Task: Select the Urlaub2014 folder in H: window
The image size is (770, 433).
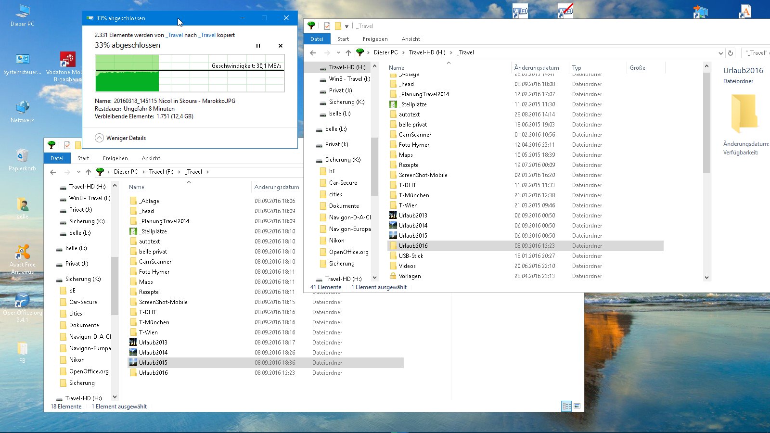Action: click(413, 226)
